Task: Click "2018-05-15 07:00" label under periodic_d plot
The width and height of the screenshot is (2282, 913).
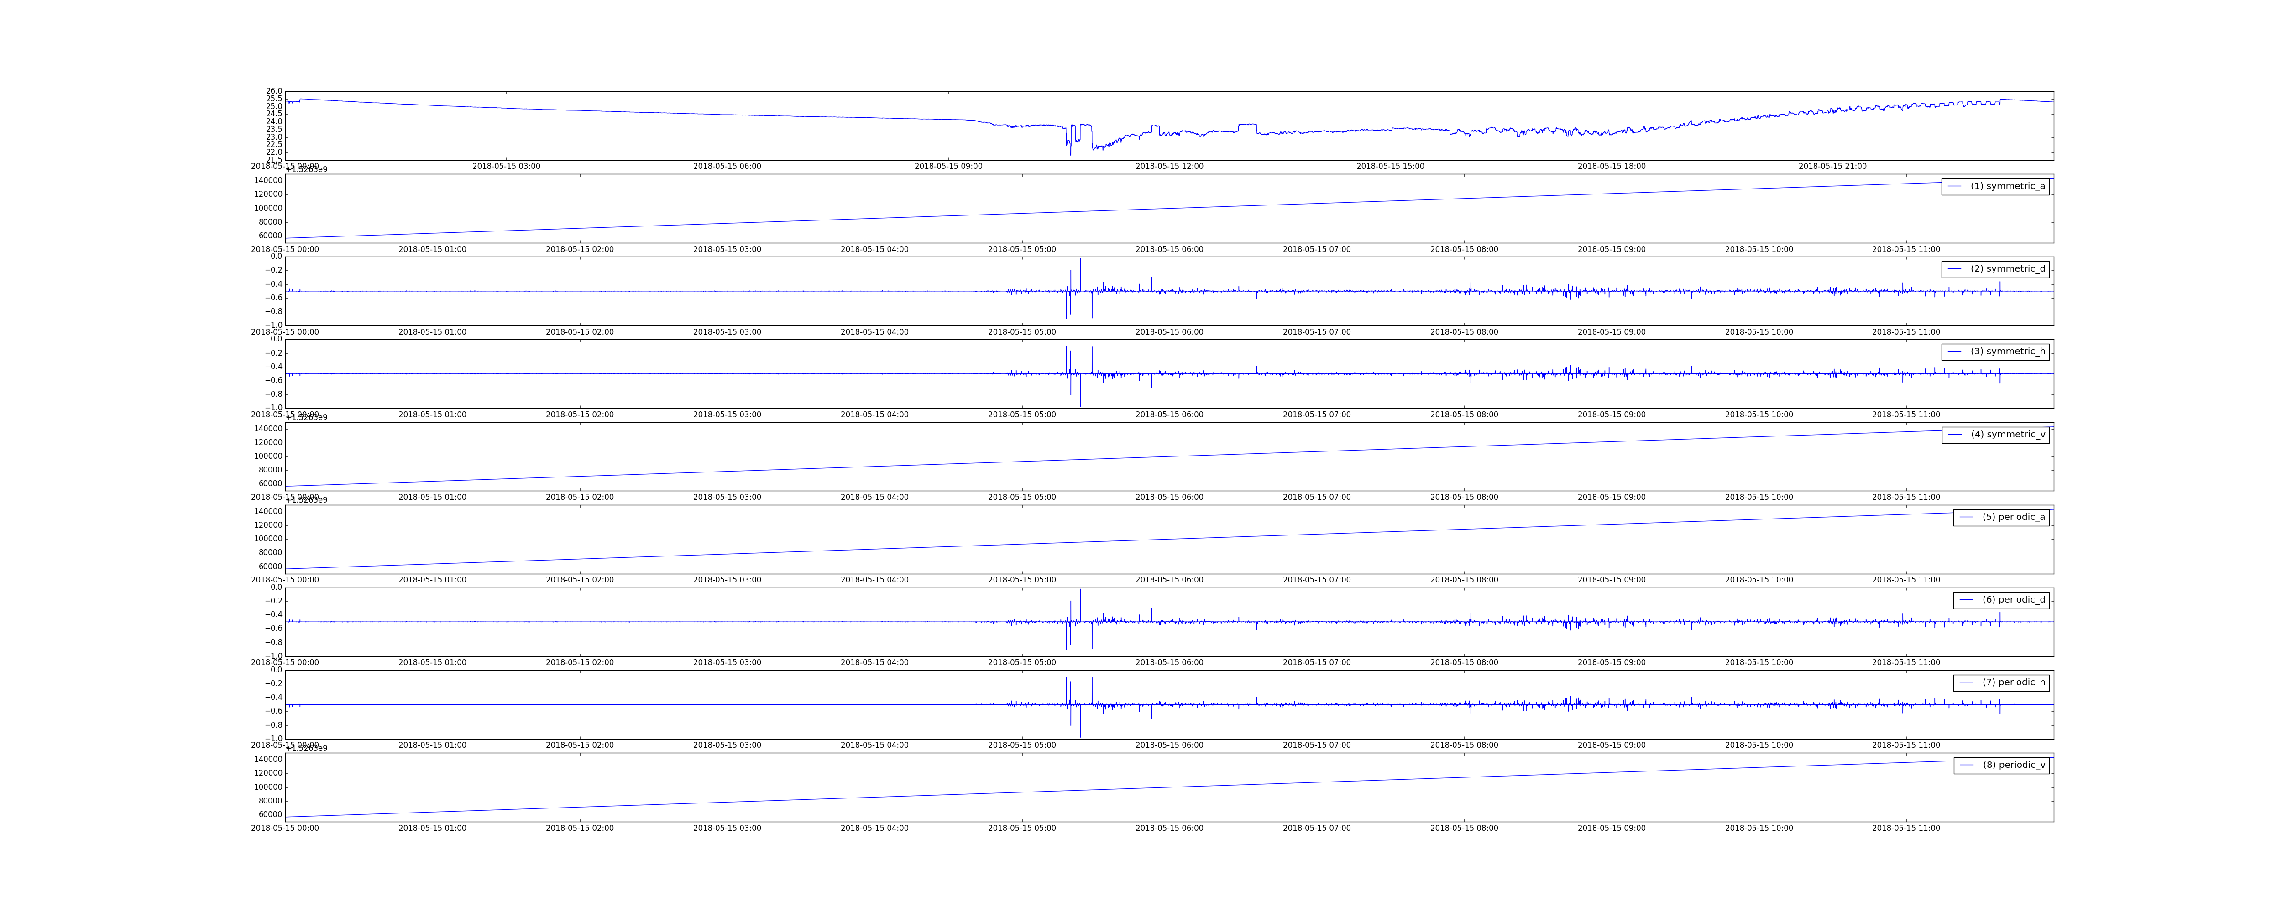Action: (1317, 663)
